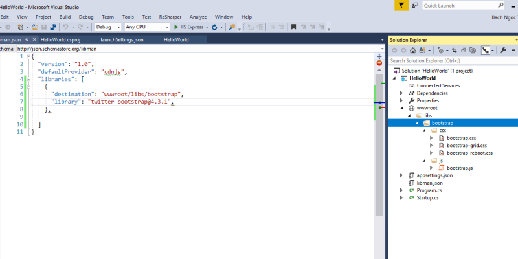Viewport: 518px width, 259px height.
Task: Click the Home icon in Solution Explorer
Action: click(413, 50)
